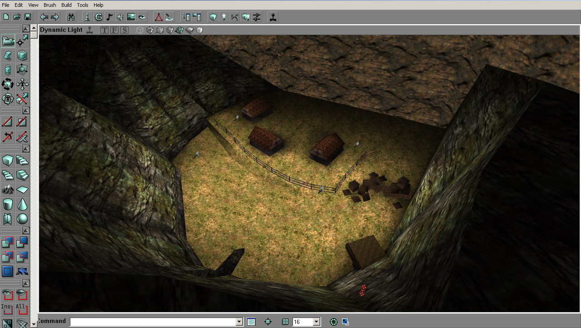
Task: Show selected actors only eye icon
Action: (8, 295)
